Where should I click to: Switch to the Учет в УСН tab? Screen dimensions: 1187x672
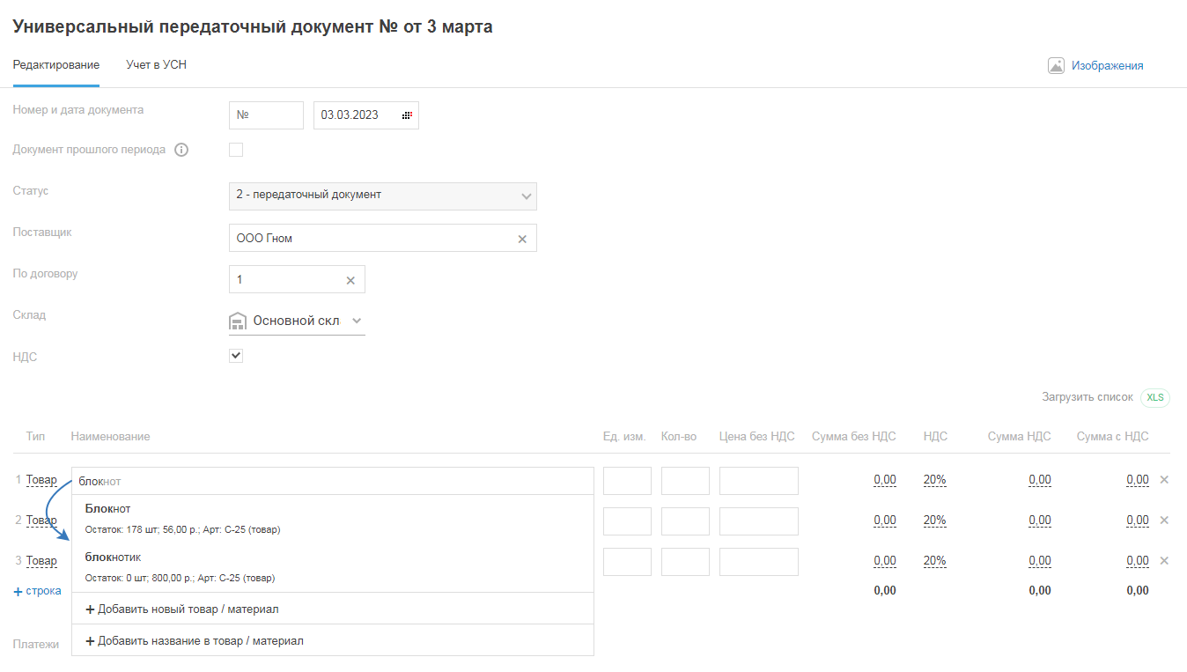coord(156,65)
